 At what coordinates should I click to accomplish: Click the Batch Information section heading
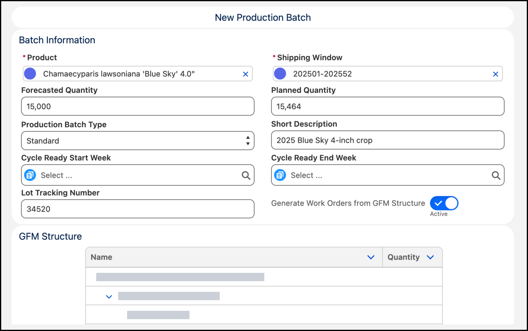57,40
